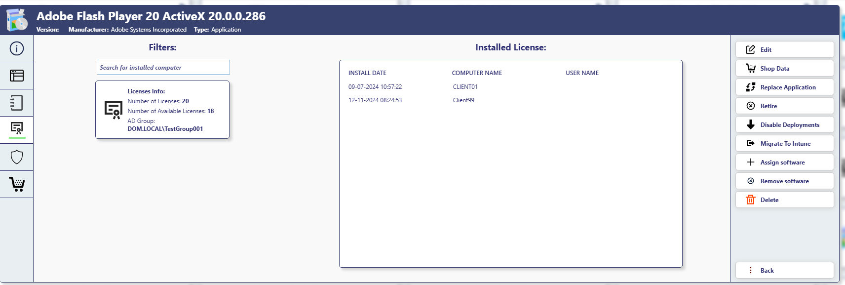
Task: Open the application window sidebar tab
Action: click(17, 76)
